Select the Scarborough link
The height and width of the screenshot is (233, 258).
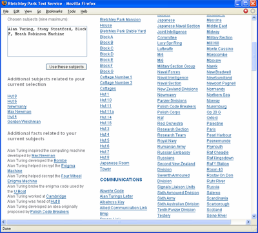click(x=218, y=204)
